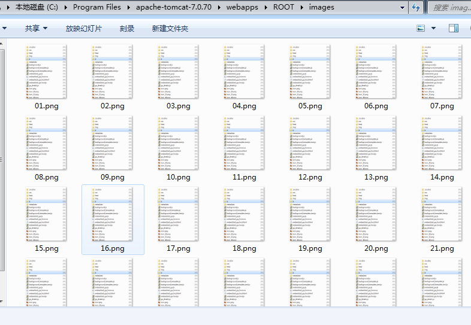The height and width of the screenshot is (325, 471).
Task: Click the change view icon in the toolbar
Action: 421,28
